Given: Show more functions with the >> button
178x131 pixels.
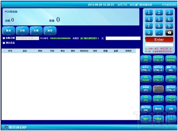Looking at the screenshot, I should (x=171, y=119).
